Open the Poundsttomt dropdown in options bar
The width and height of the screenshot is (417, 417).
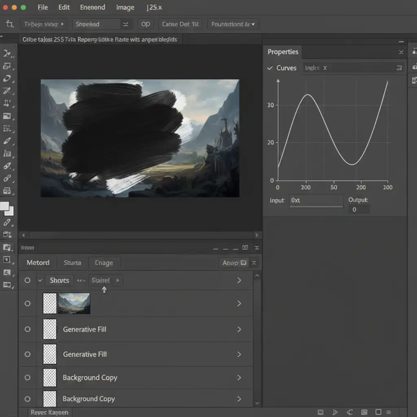coord(233,24)
